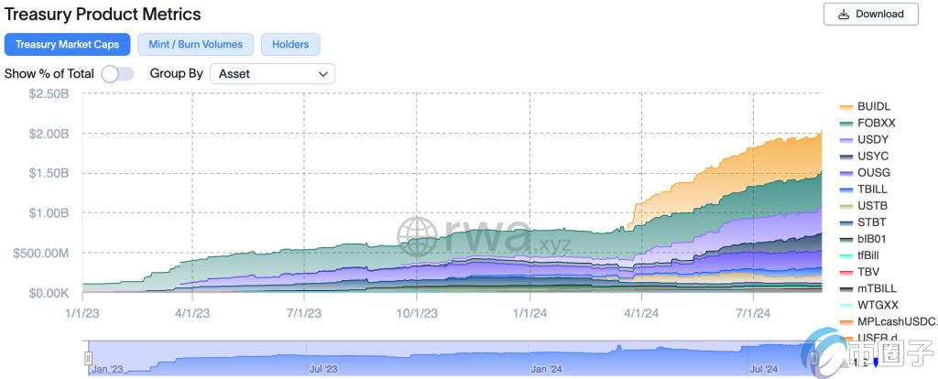Open the Group By Asset dropdown
Screen dimensions: 938x379
(x=272, y=73)
